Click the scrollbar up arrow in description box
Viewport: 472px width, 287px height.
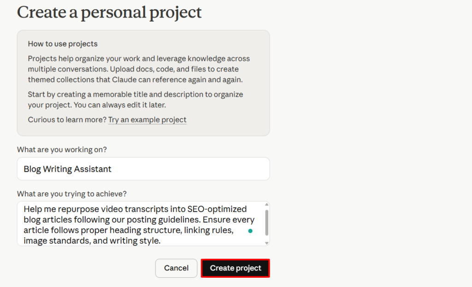(266, 205)
